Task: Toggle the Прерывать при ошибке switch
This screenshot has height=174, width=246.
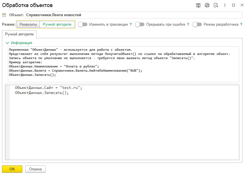Action: [x=140, y=25]
